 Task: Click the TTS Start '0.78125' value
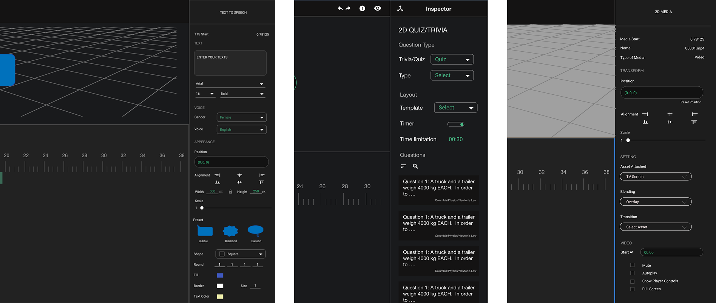[262, 34]
